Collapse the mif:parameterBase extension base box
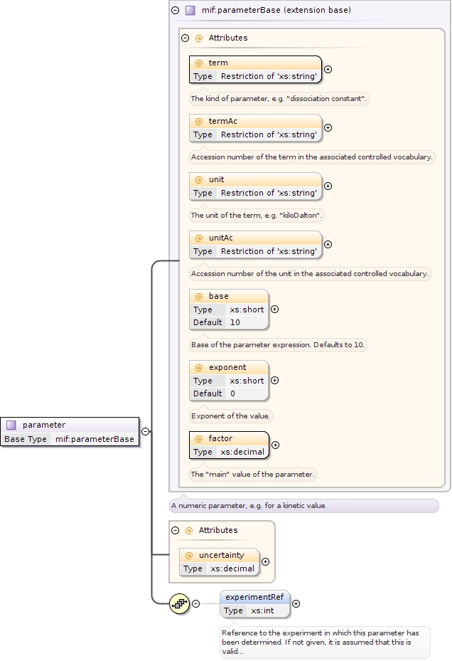The height and width of the screenshot is (661, 452). click(176, 11)
